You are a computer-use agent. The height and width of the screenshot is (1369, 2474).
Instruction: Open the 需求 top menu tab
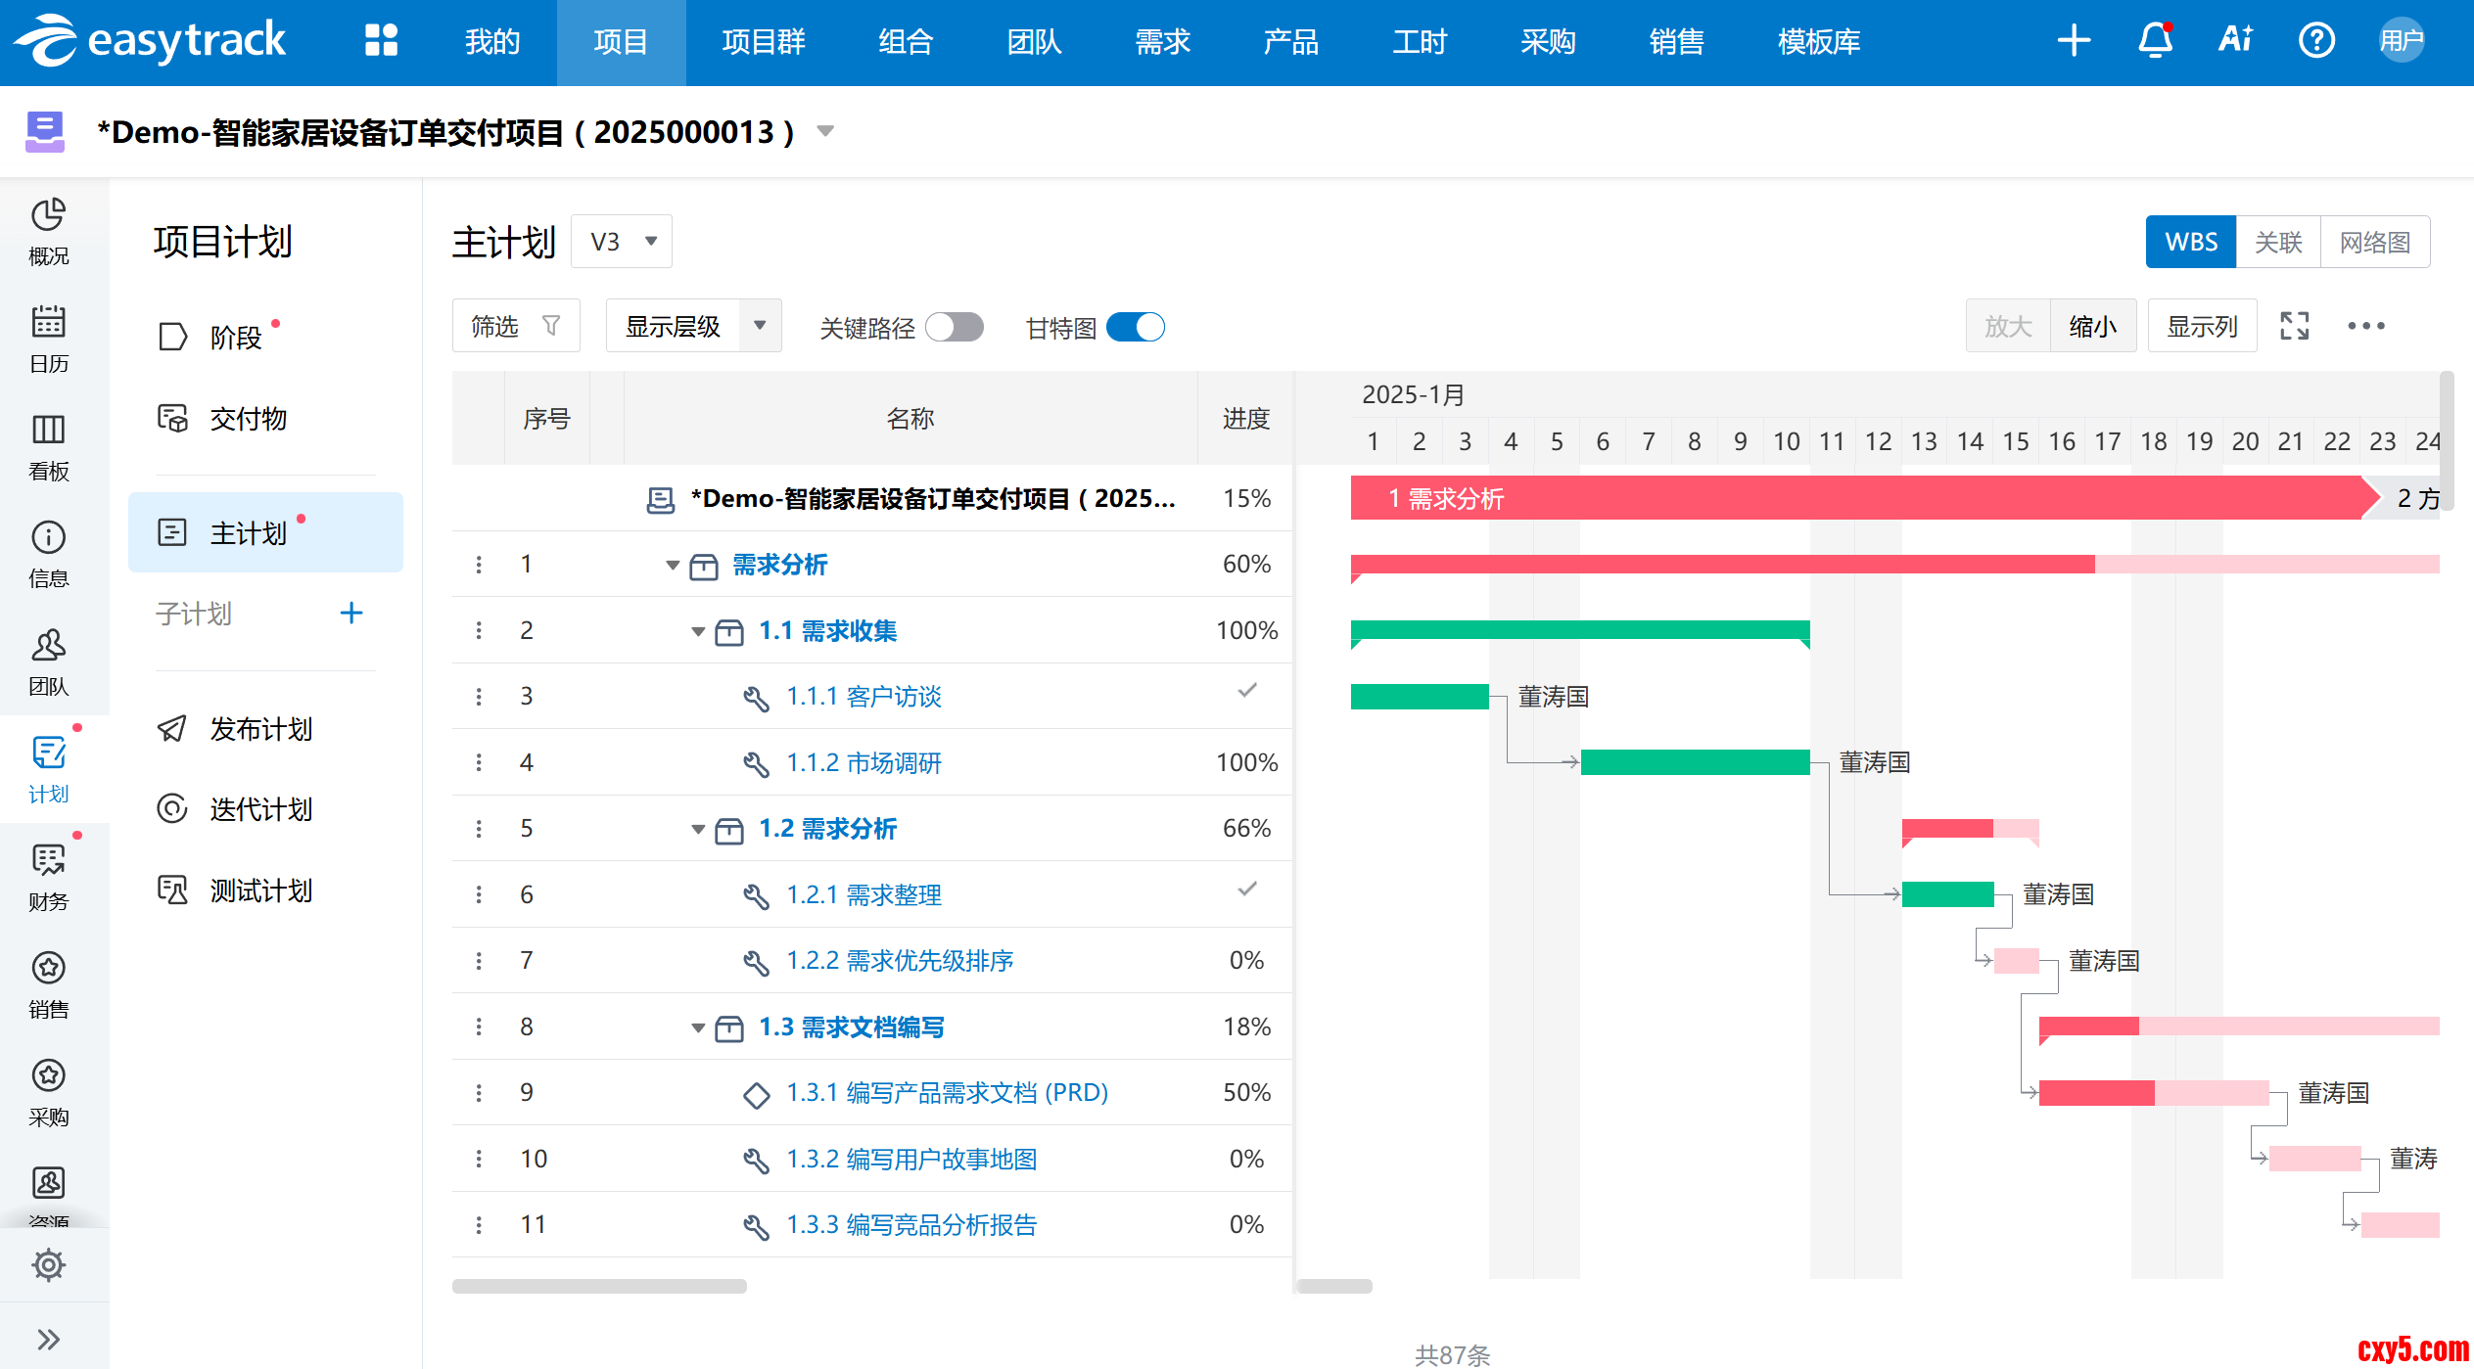coord(1162,42)
